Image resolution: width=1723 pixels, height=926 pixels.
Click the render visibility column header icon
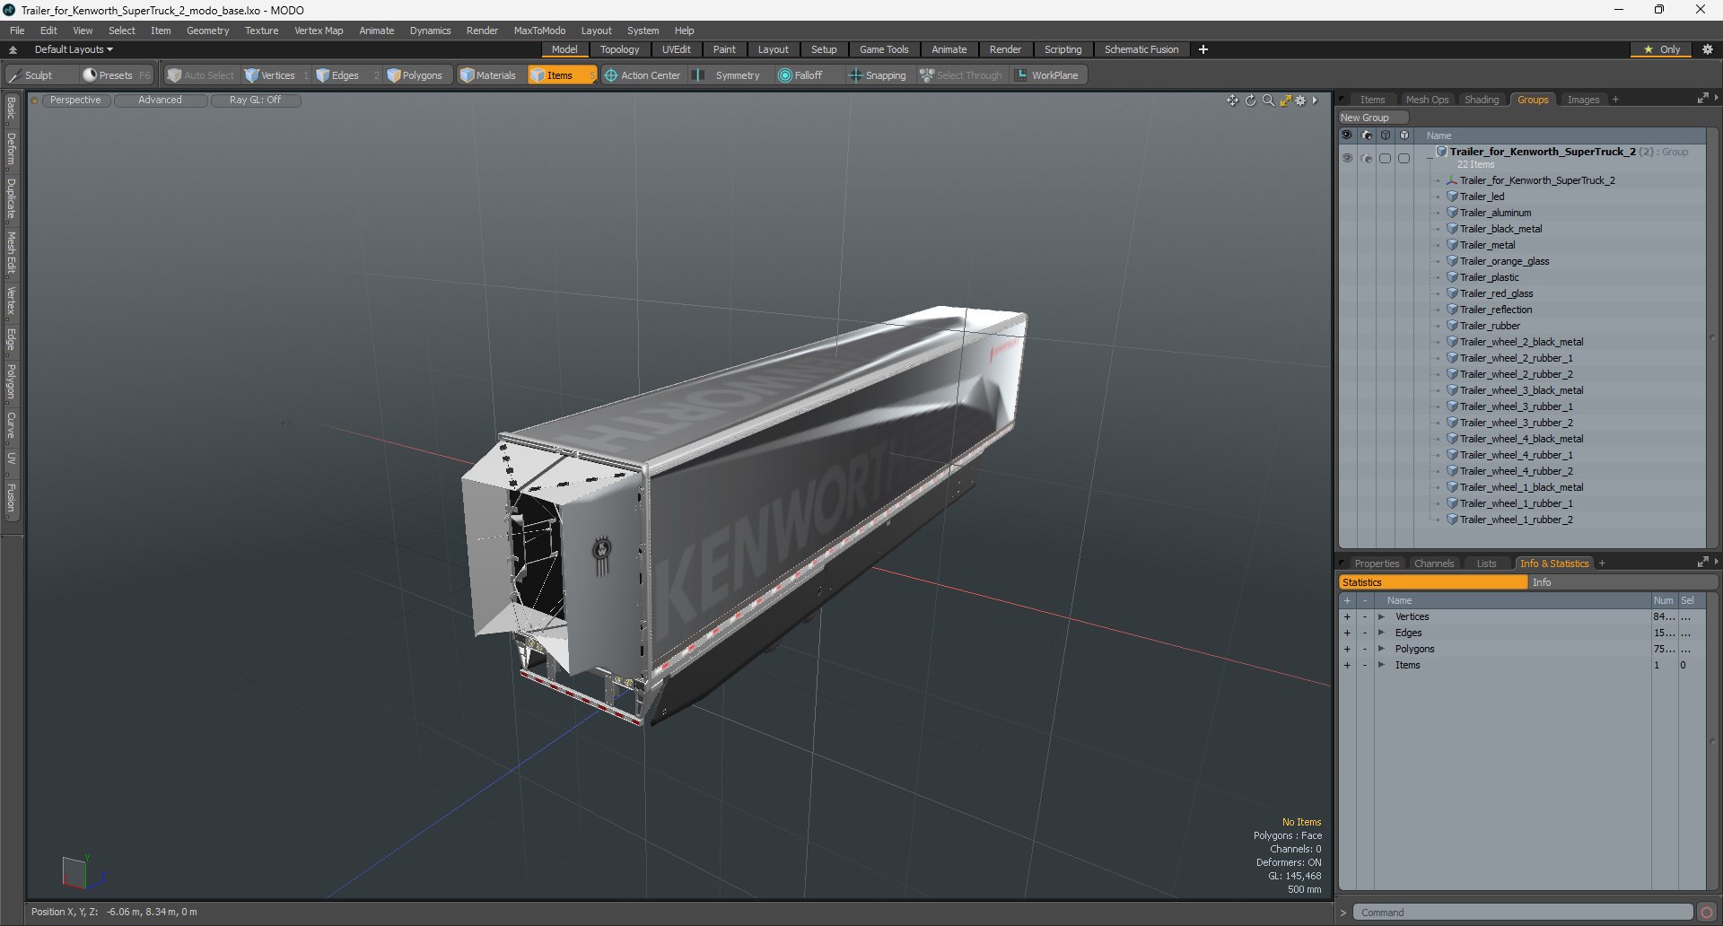[x=1367, y=135]
